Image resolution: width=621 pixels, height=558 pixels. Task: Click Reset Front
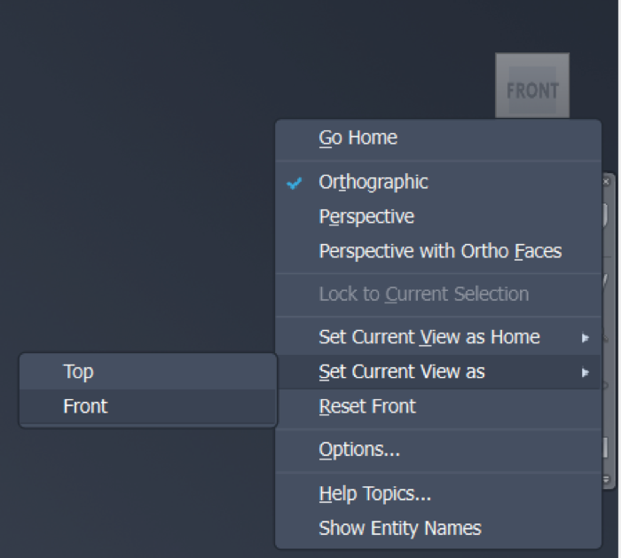pyautogui.click(x=367, y=406)
